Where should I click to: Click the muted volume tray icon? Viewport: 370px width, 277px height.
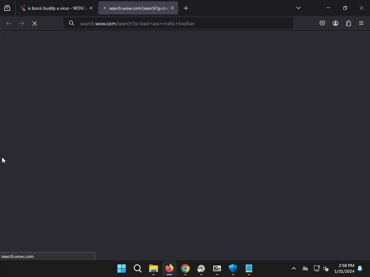326,268
